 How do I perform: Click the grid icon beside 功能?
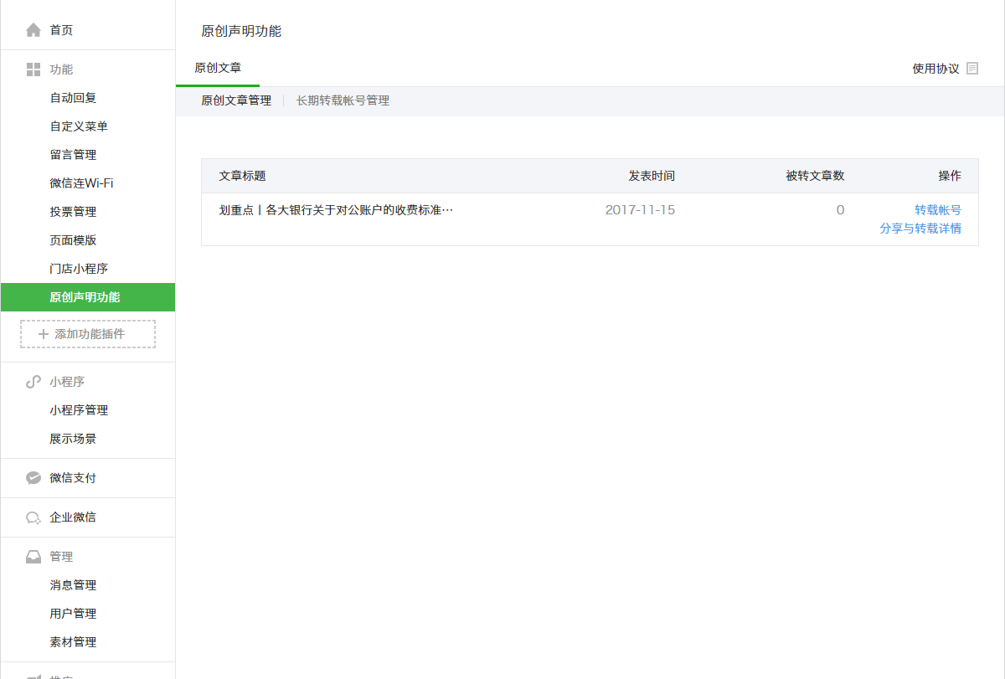[33, 69]
